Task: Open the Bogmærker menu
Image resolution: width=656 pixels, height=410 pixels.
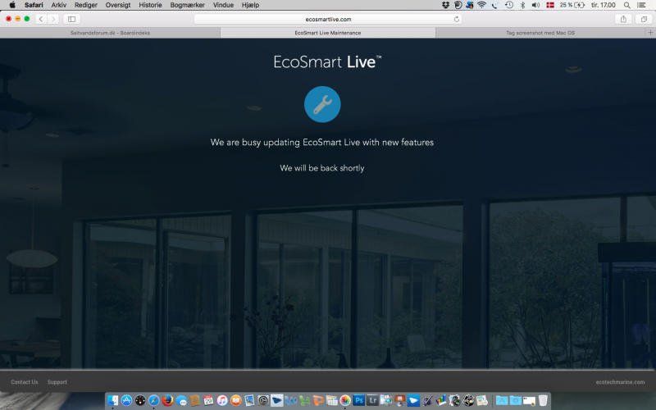Action: (x=187, y=5)
